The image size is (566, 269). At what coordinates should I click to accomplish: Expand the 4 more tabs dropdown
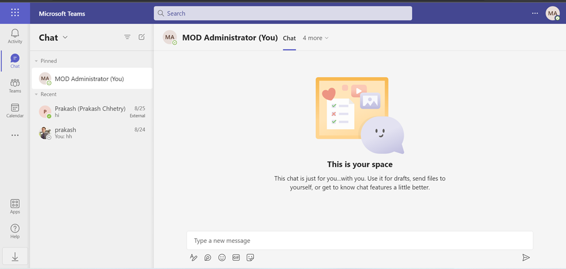point(315,38)
